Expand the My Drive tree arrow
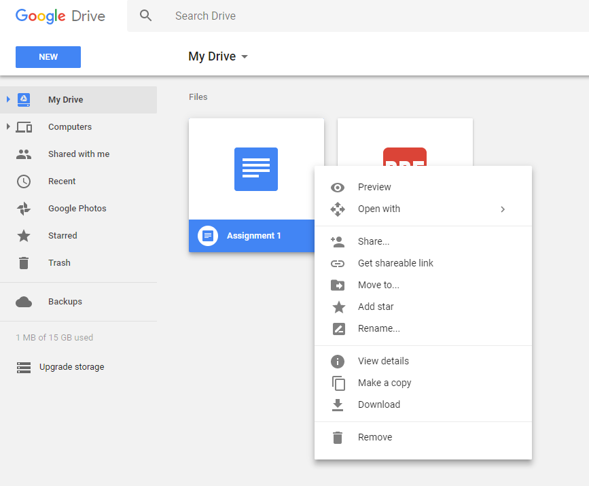Screen dimensions: 589x486 (x=8, y=99)
